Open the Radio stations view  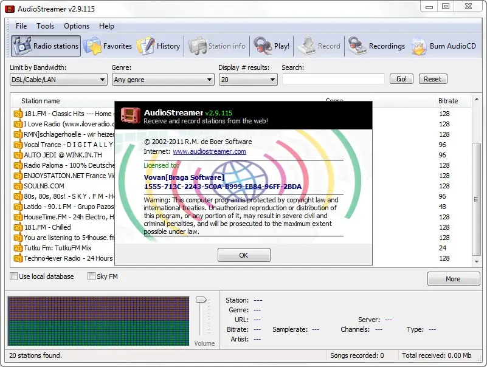click(x=46, y=46)
